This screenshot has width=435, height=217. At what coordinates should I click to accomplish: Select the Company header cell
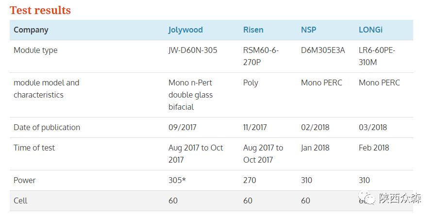coord(31,30)
